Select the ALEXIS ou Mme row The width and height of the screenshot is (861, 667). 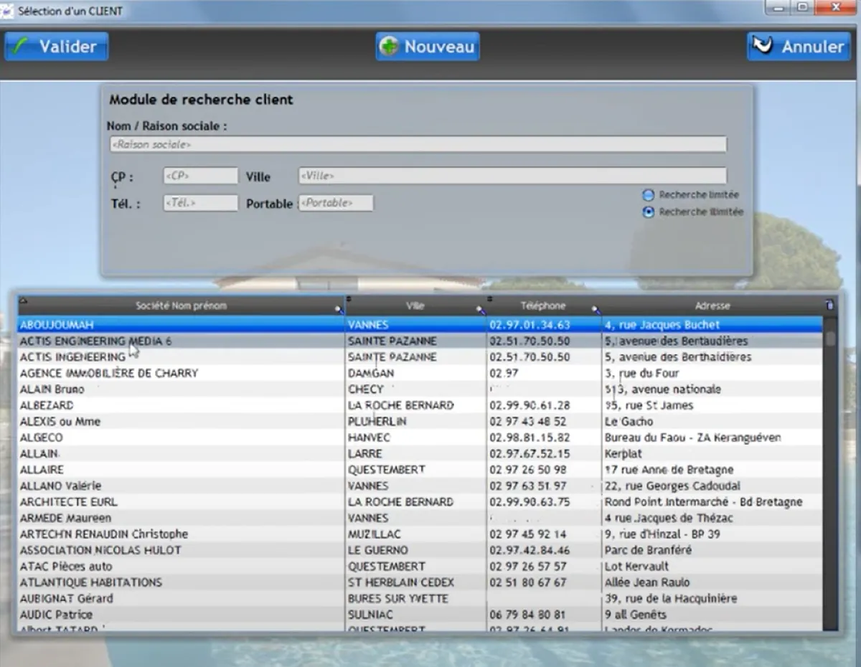click(x=420, y=422)
